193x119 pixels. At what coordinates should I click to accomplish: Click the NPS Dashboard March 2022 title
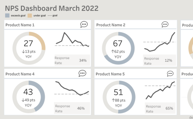tap(52, 8)
